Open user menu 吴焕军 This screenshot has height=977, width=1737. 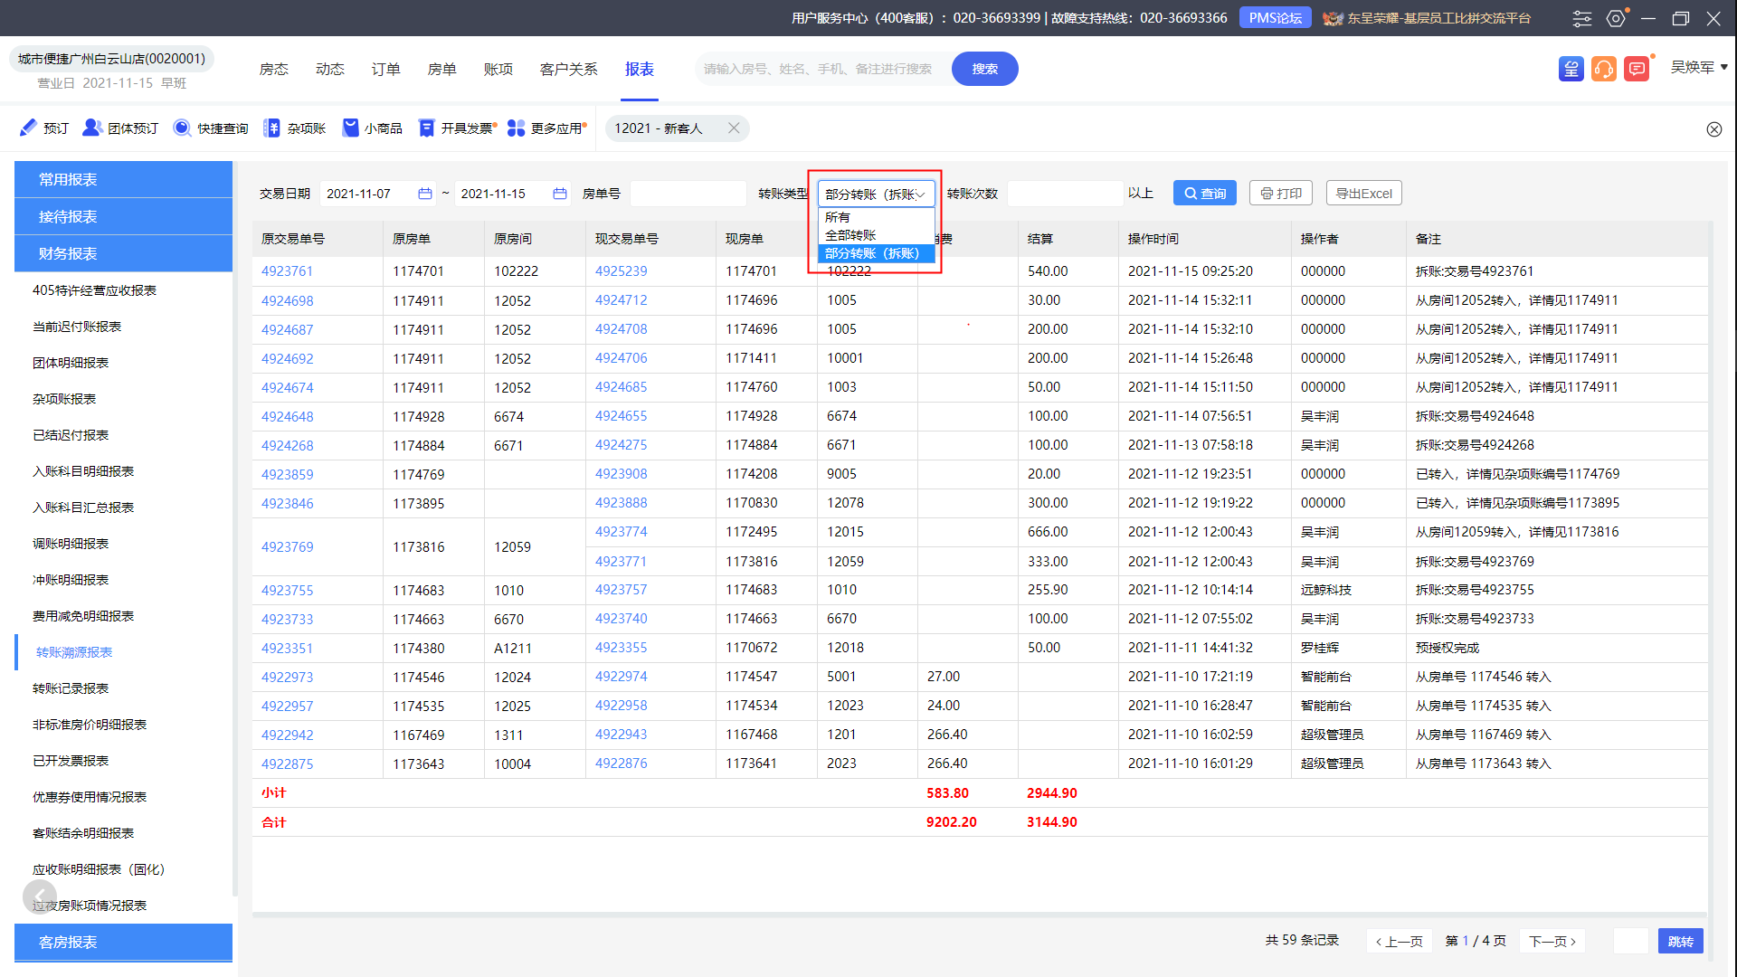pos(1698,68)
